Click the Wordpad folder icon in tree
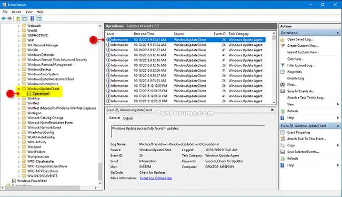 point(24,147)
